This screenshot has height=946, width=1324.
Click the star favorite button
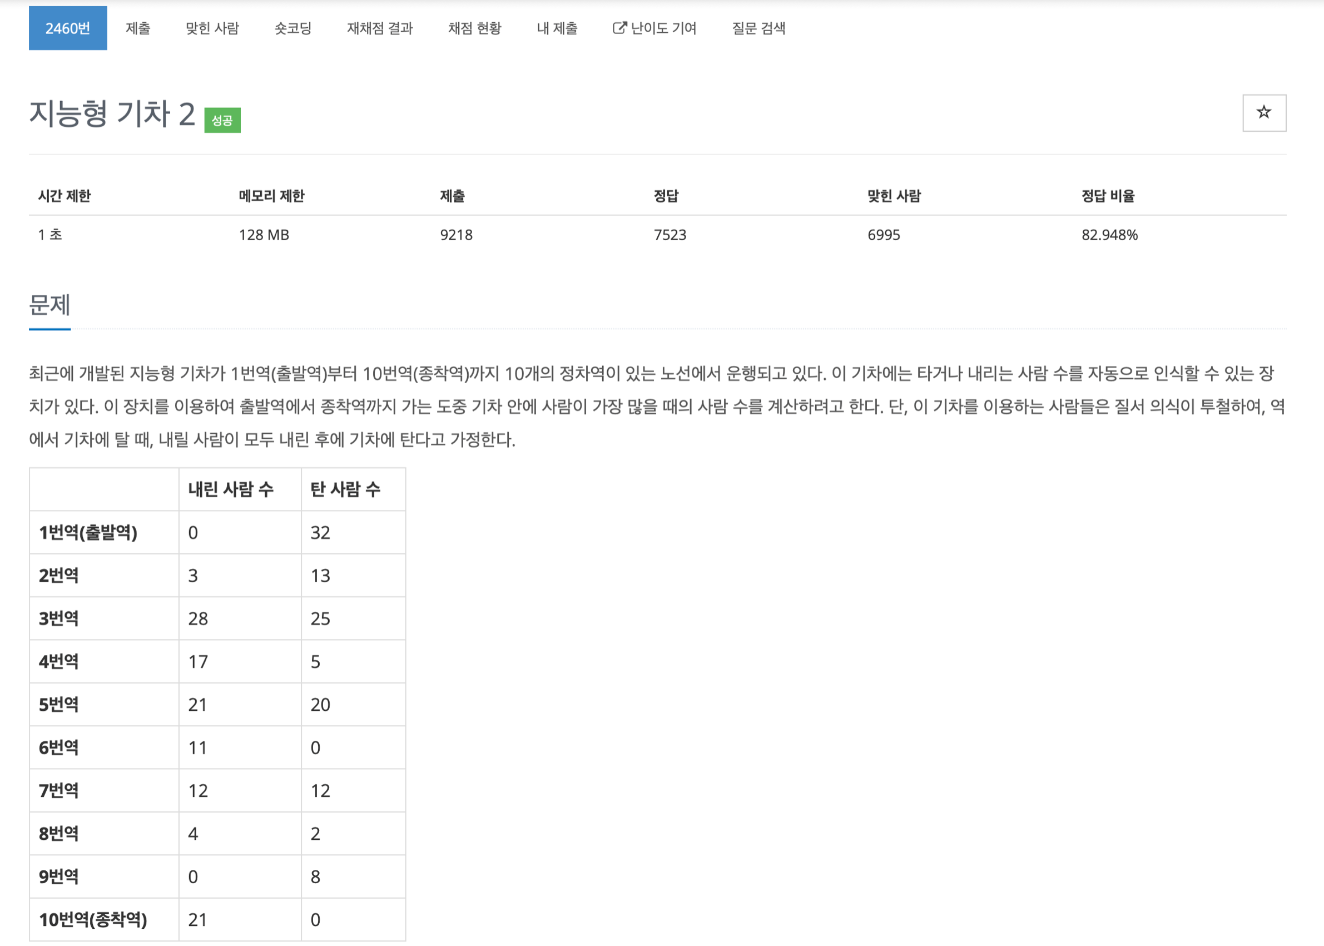[x=1263, y=112]
